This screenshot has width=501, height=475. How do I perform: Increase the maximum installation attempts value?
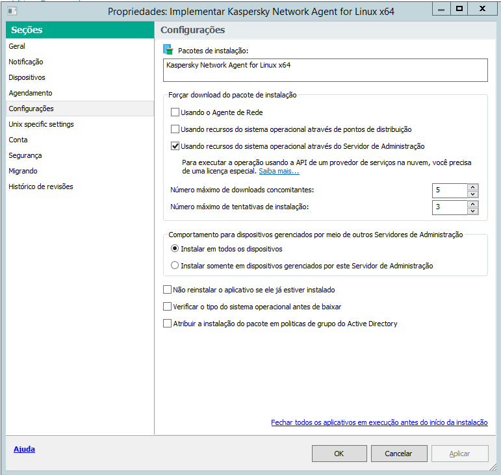pos(472,204)
